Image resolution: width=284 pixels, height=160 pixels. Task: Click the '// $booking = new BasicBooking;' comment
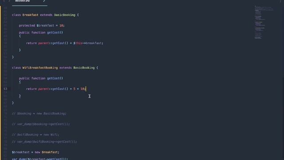coord(39,113)
